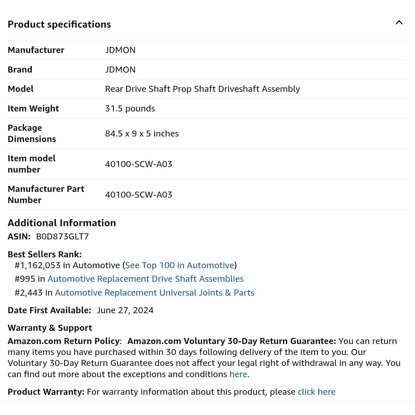This screenshot has width=415, height=415.
Task: Open the See Top 100 in Automotive link
Action: [180, 265]
